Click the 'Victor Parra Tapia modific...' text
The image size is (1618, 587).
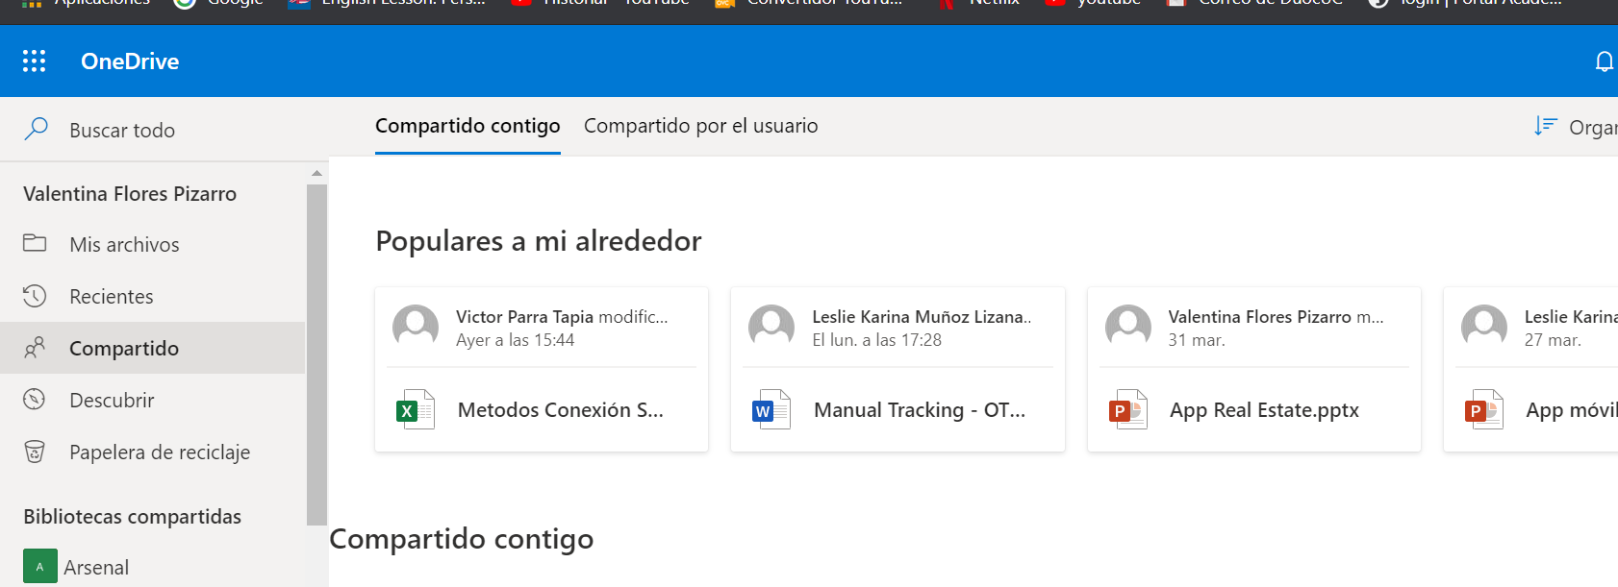point(562,317)
